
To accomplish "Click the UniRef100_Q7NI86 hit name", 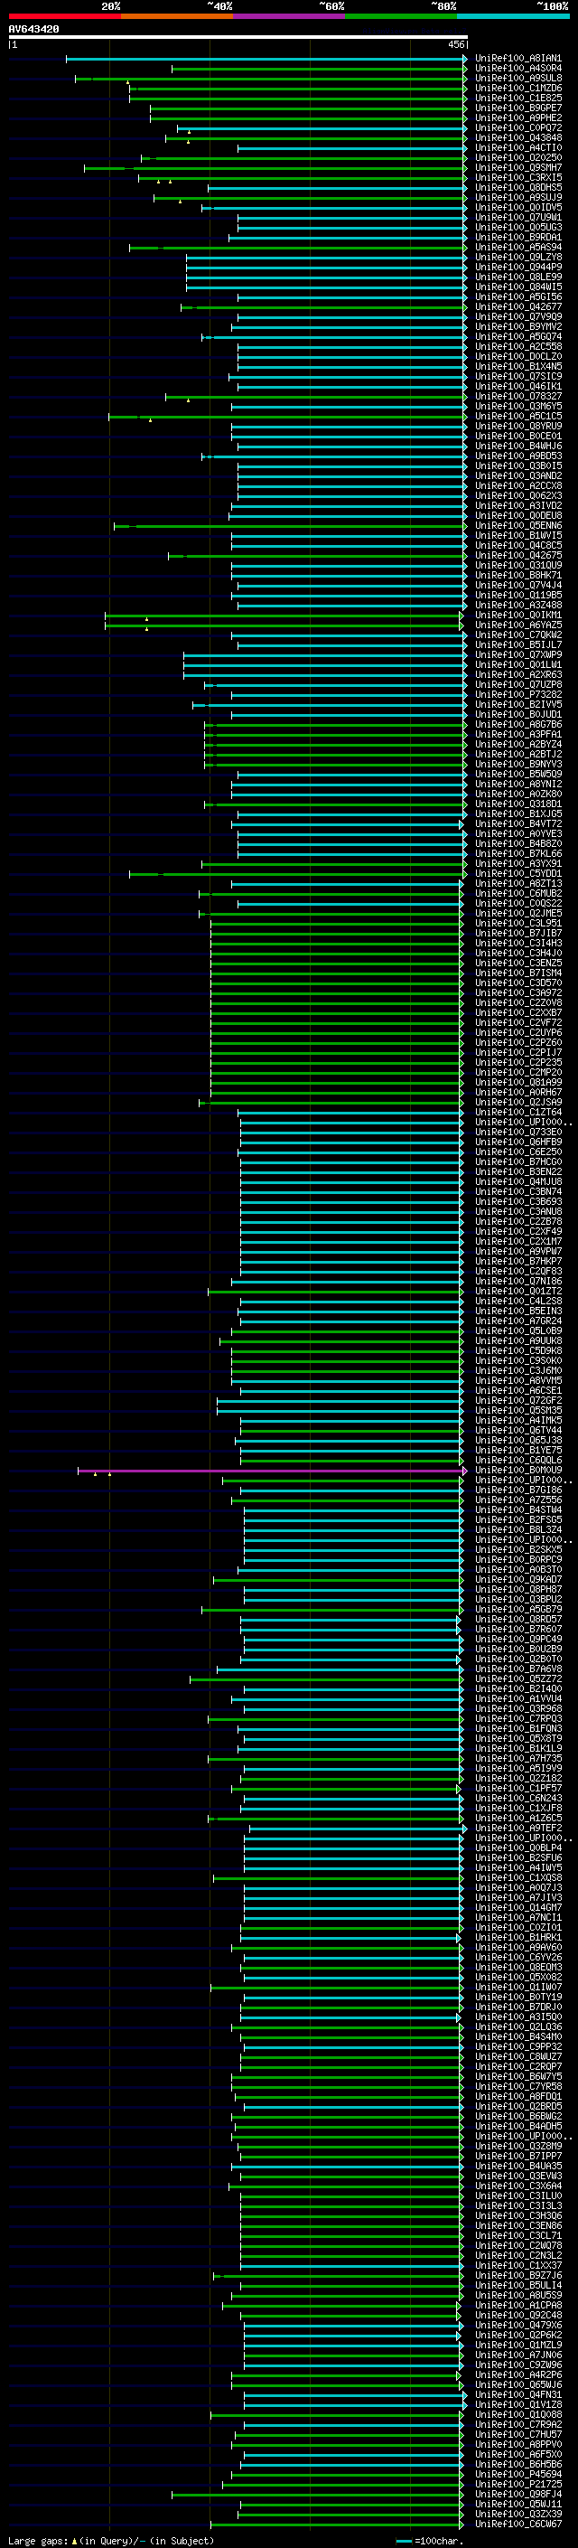I will point(518,1281).
